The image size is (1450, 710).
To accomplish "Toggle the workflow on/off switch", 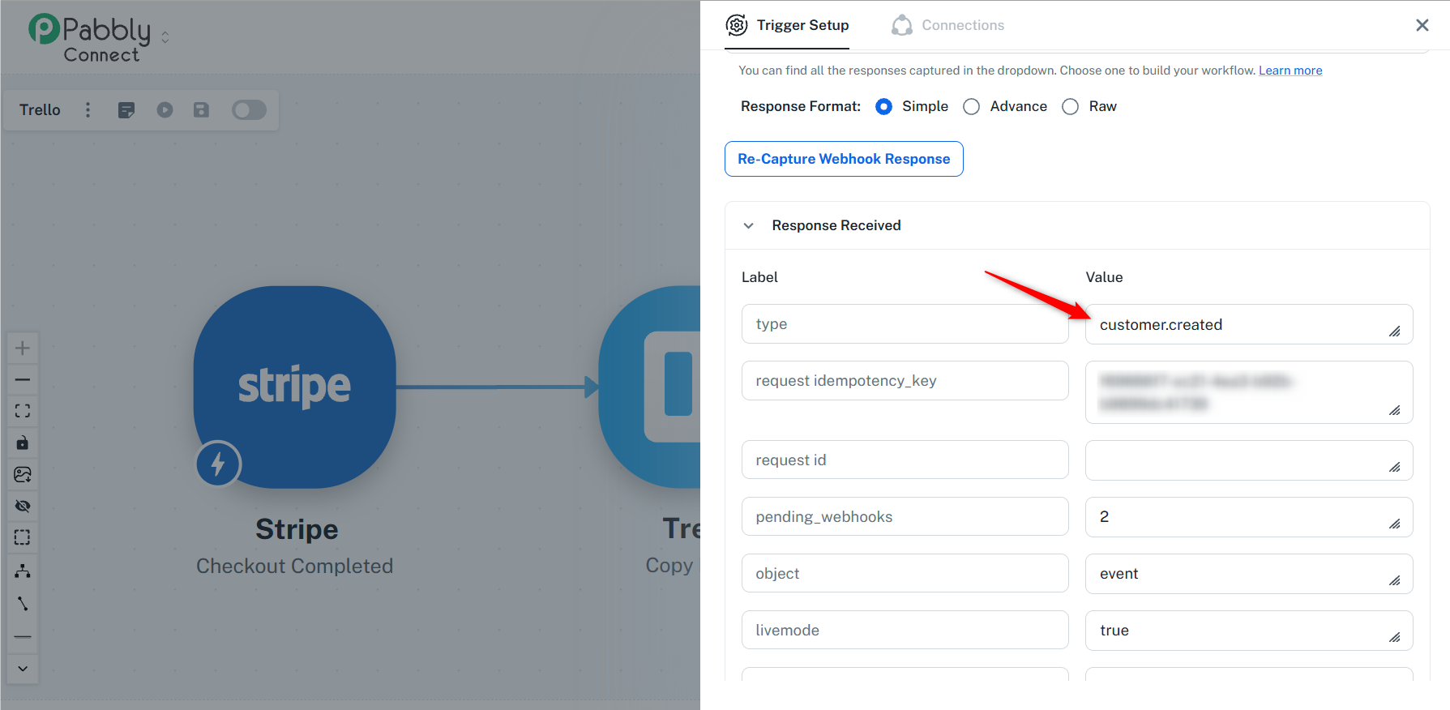I will click(249, 110).
